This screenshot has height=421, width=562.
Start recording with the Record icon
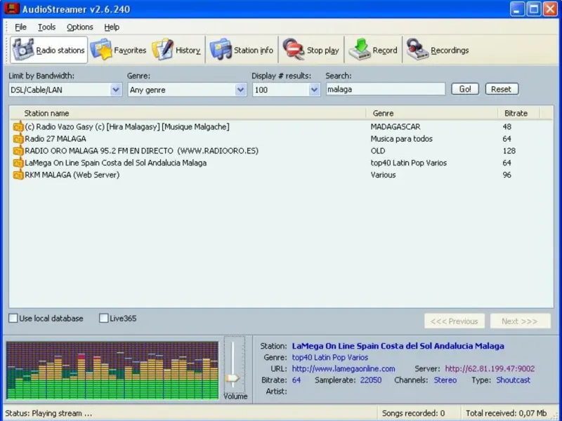pyautogui.click(x=360, y=50)
